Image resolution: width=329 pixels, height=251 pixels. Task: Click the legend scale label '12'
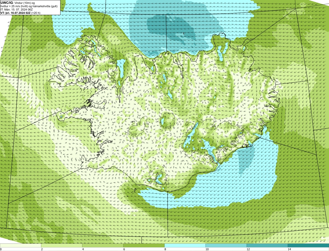point(248,249)
